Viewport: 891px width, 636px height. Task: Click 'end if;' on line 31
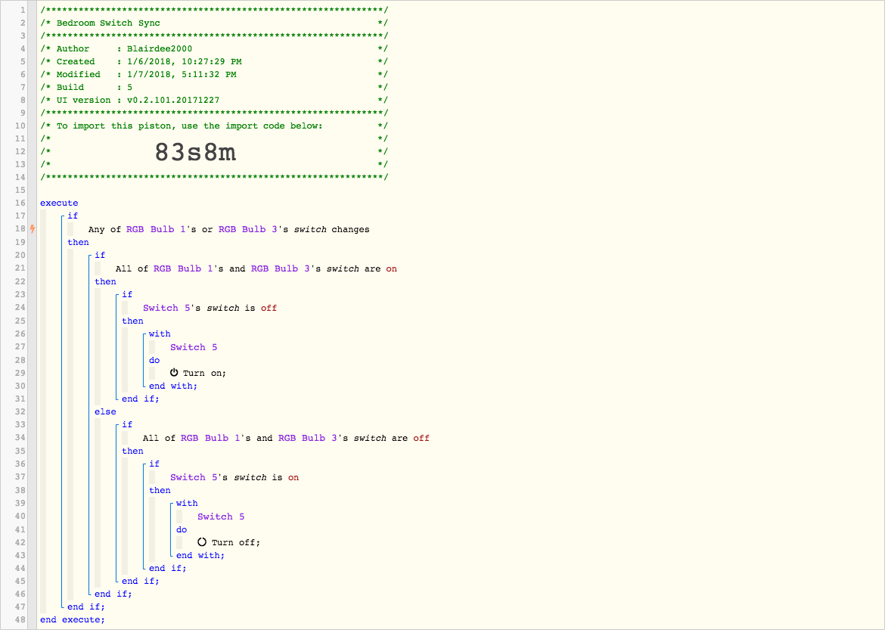(141, 399)
